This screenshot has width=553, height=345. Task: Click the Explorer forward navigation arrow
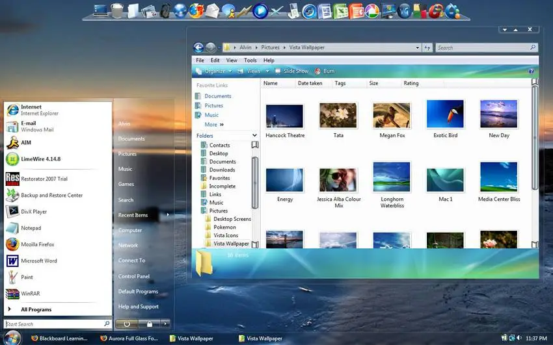coord(211,47)
